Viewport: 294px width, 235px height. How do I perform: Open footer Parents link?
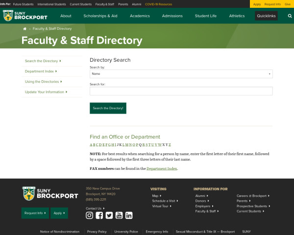pos(244,201)
